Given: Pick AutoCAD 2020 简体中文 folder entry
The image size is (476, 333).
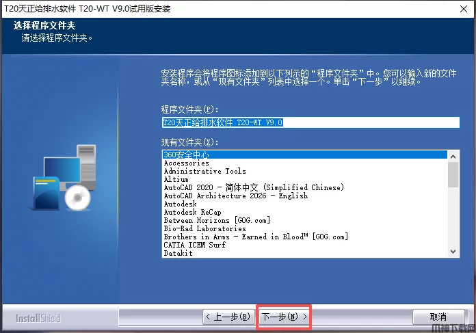Looking at the screenshot, I should [304, 187].
